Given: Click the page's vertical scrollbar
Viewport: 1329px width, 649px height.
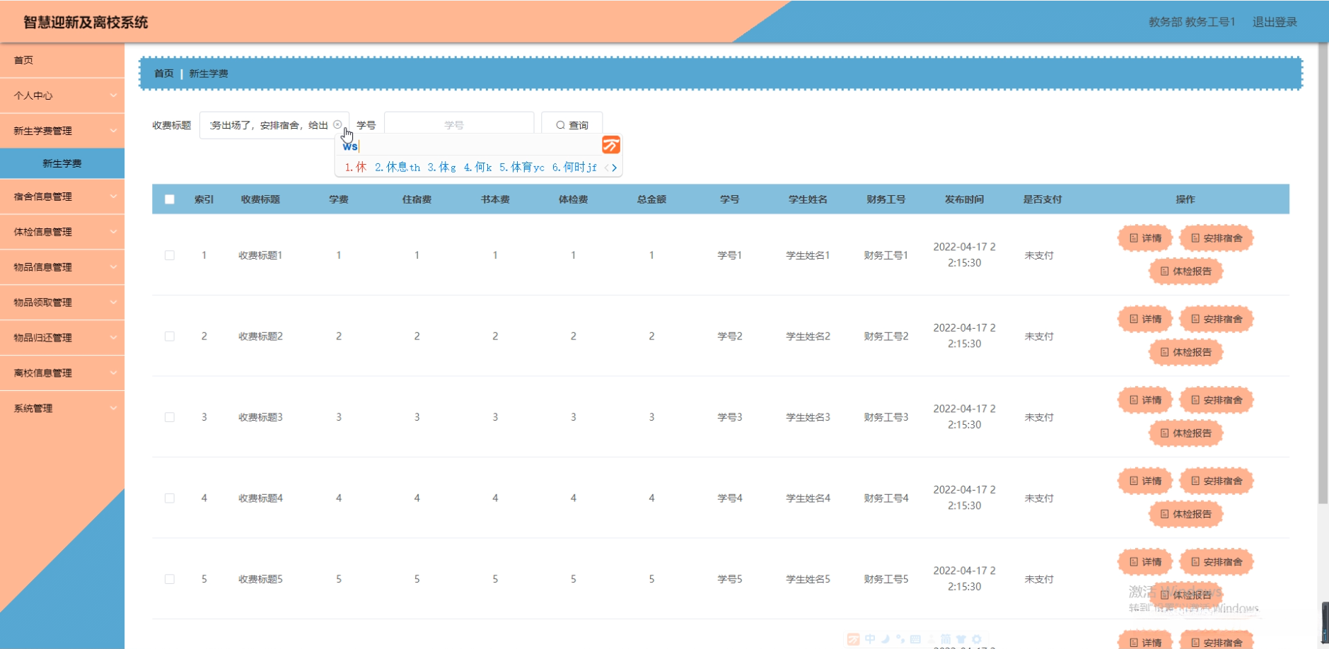Looking at the screenshot, I should point(1323,273).
